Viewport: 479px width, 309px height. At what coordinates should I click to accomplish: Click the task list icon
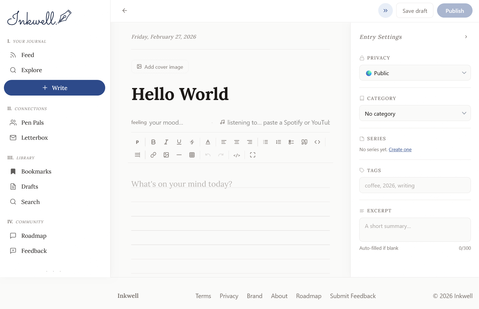[x=291, y=142]
